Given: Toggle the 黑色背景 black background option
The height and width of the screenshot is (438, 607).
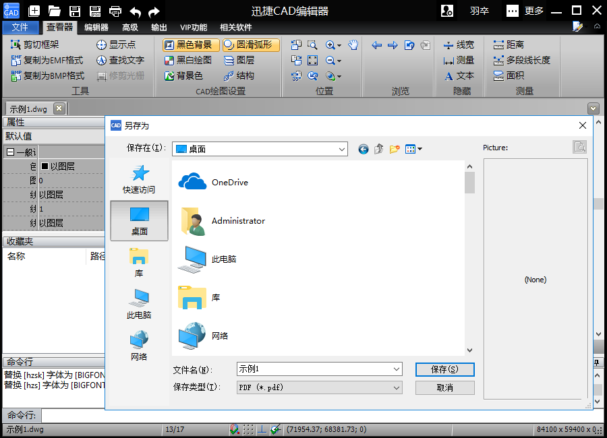Looking at the screenshot, I should coord(192,45).
